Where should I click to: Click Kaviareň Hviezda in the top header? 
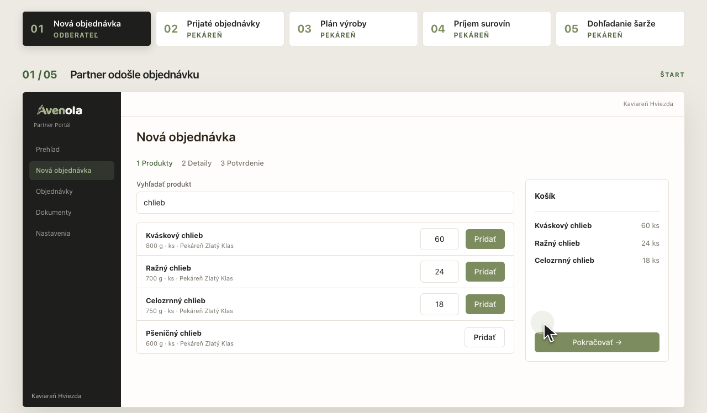(x=648, y=104)
